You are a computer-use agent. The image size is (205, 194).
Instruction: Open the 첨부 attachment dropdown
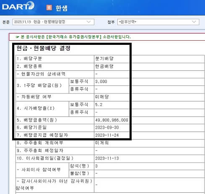158,22
